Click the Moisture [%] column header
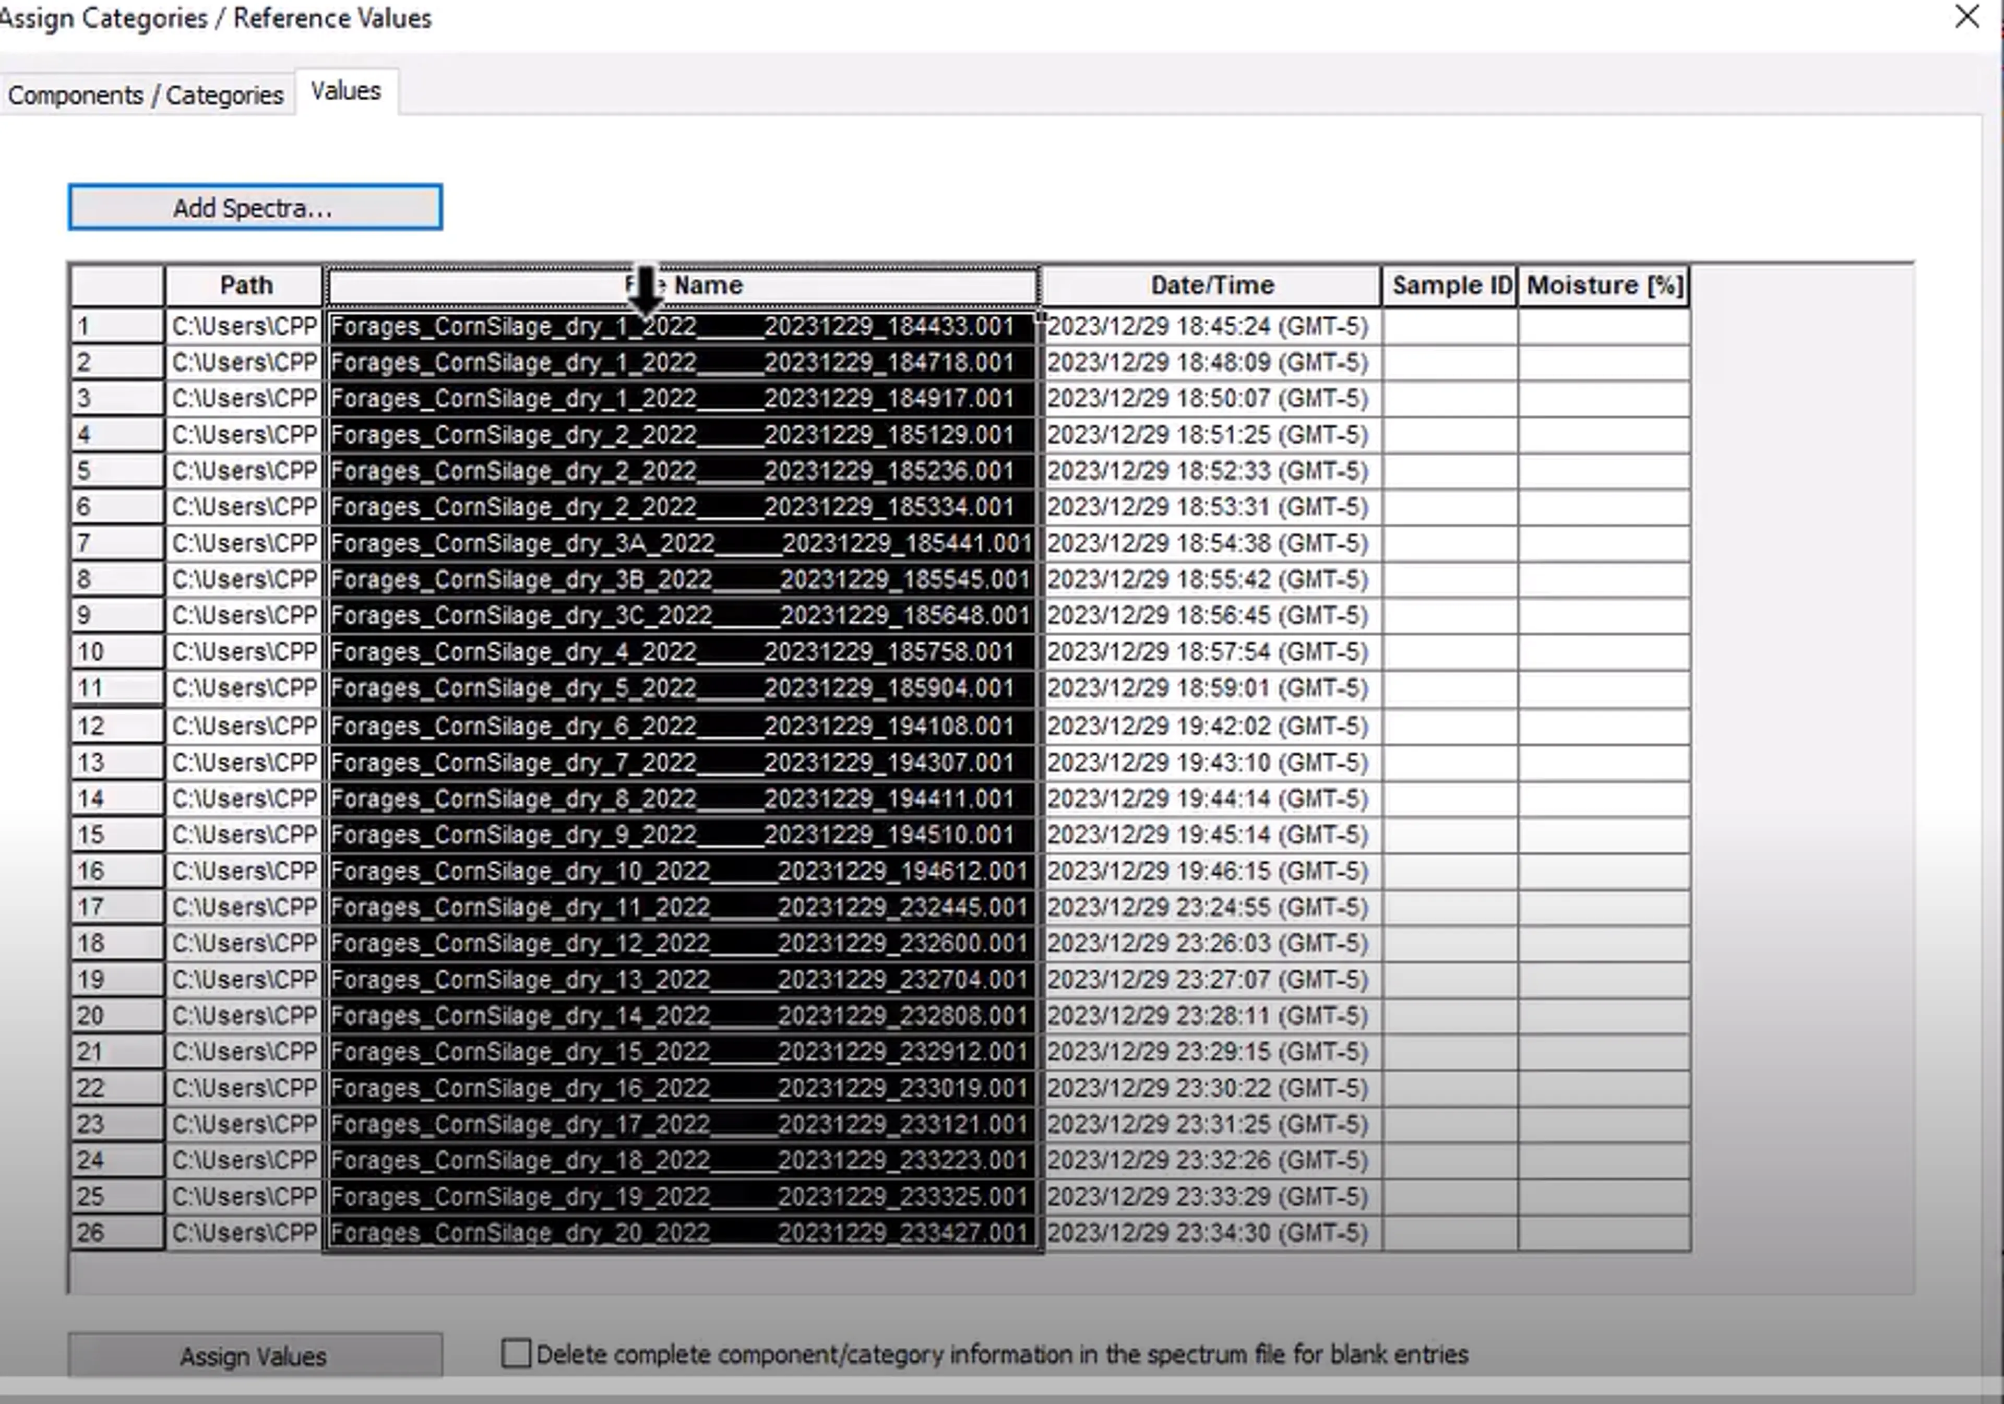This screenshot has width=2004, height=1404. point(1604,285)
